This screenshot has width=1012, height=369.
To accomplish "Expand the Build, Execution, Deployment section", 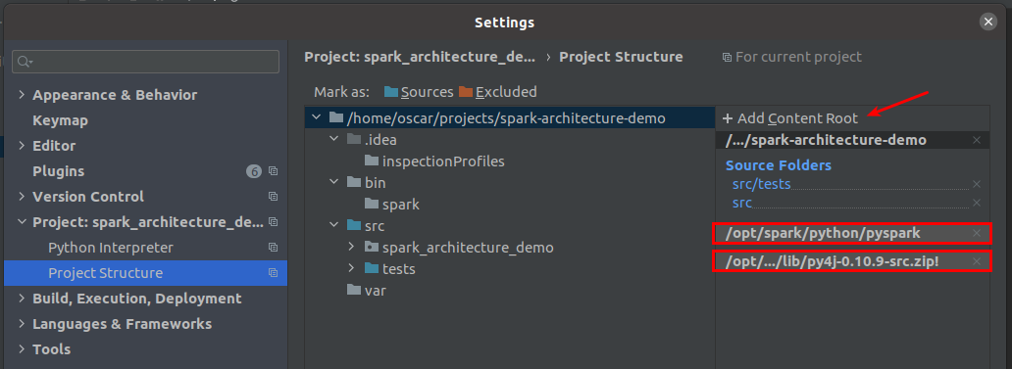I will pos(22,299).
